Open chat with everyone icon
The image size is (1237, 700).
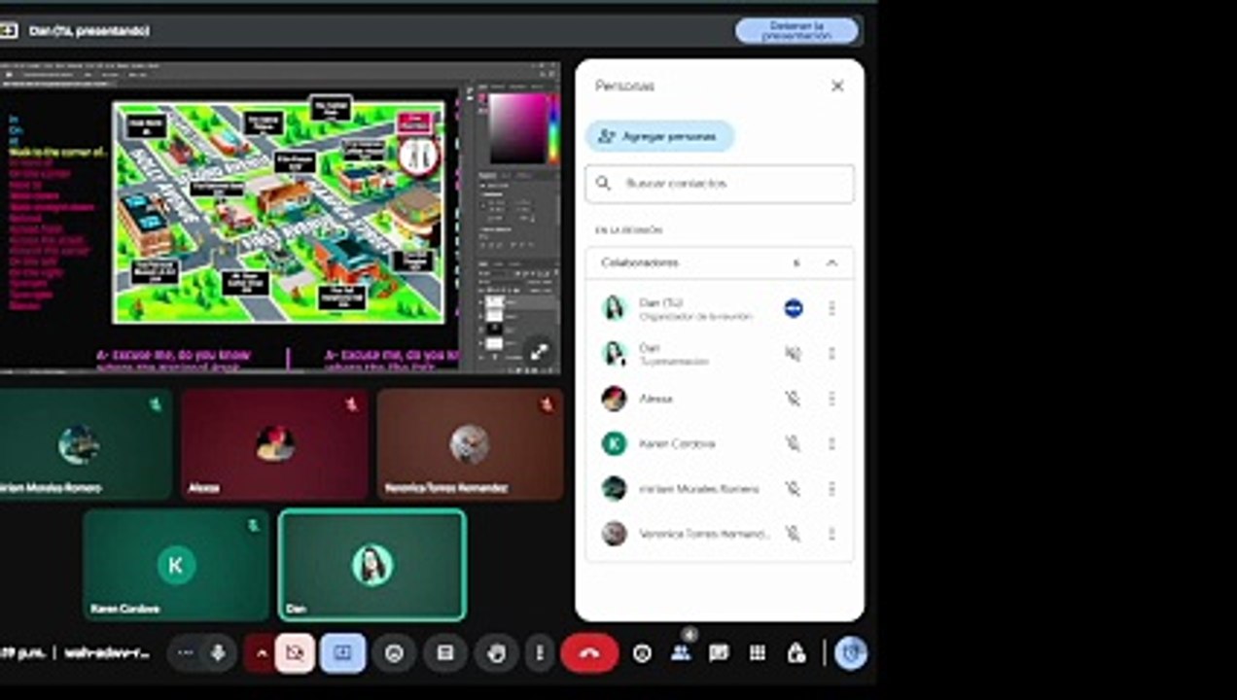pos(719,654)
